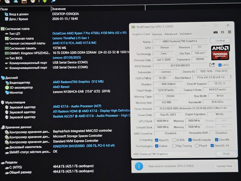Toggle the Ray Tracing checkbox
The width and height of the screenshot is (241, 181).
click(174, 146)
